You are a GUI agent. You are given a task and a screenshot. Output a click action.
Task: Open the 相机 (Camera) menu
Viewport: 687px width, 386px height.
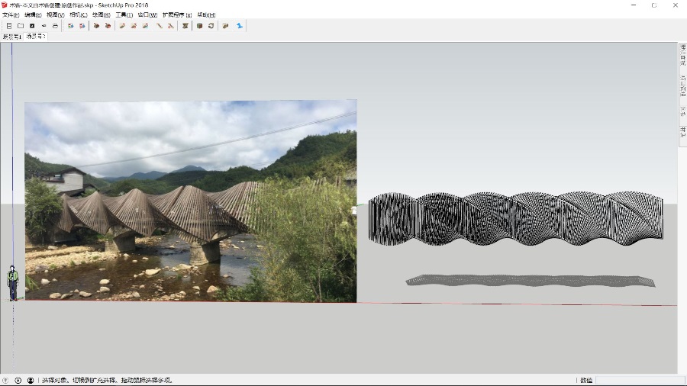(78, 15)
